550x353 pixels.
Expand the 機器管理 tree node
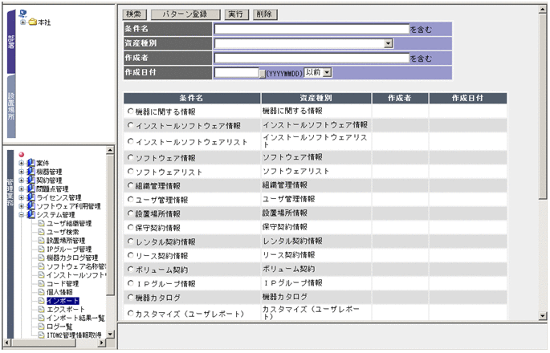[x=22, y=172]
